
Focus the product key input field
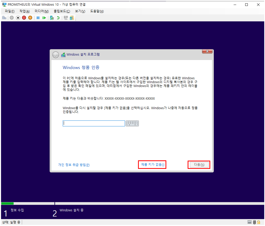tap(94, 123)
